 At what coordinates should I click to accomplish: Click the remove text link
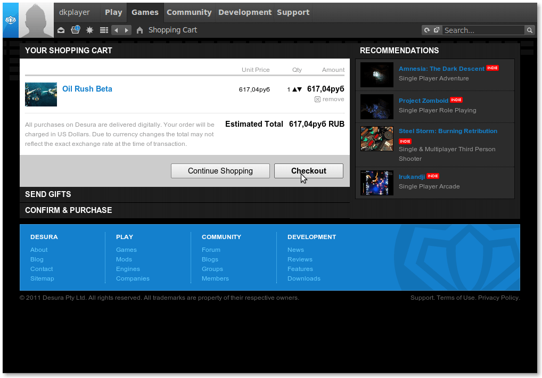click(333, 99)
